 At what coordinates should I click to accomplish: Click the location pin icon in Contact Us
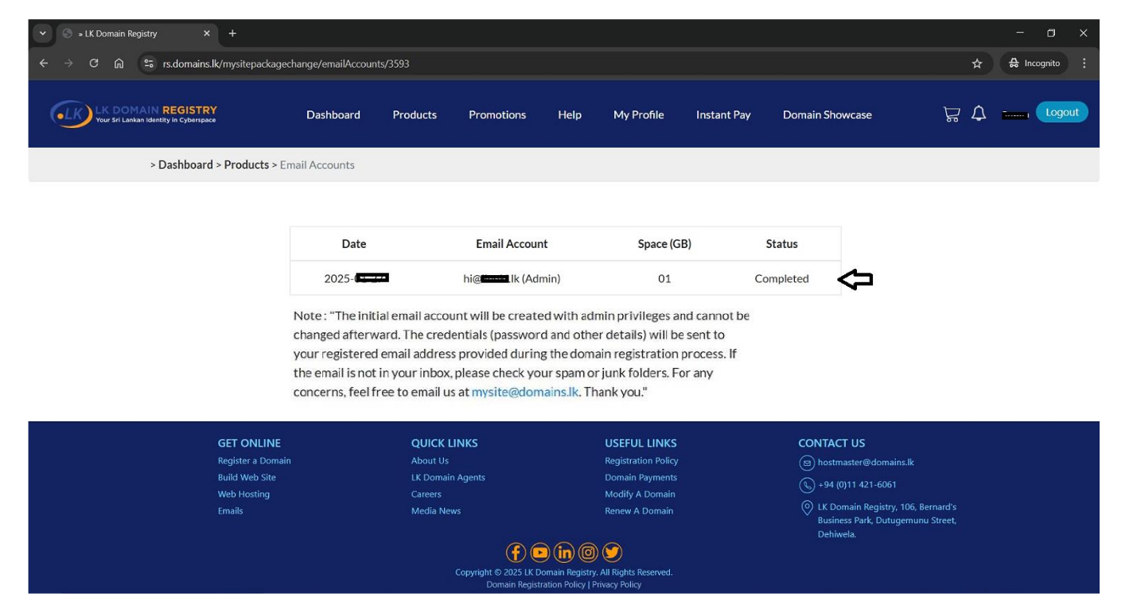tap(808, 507)
